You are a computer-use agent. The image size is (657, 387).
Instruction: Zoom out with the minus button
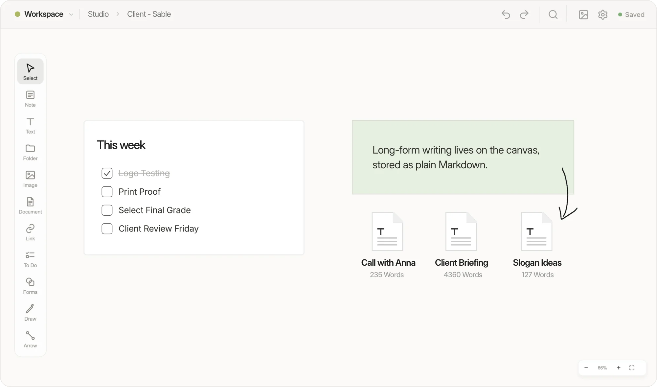586,368
